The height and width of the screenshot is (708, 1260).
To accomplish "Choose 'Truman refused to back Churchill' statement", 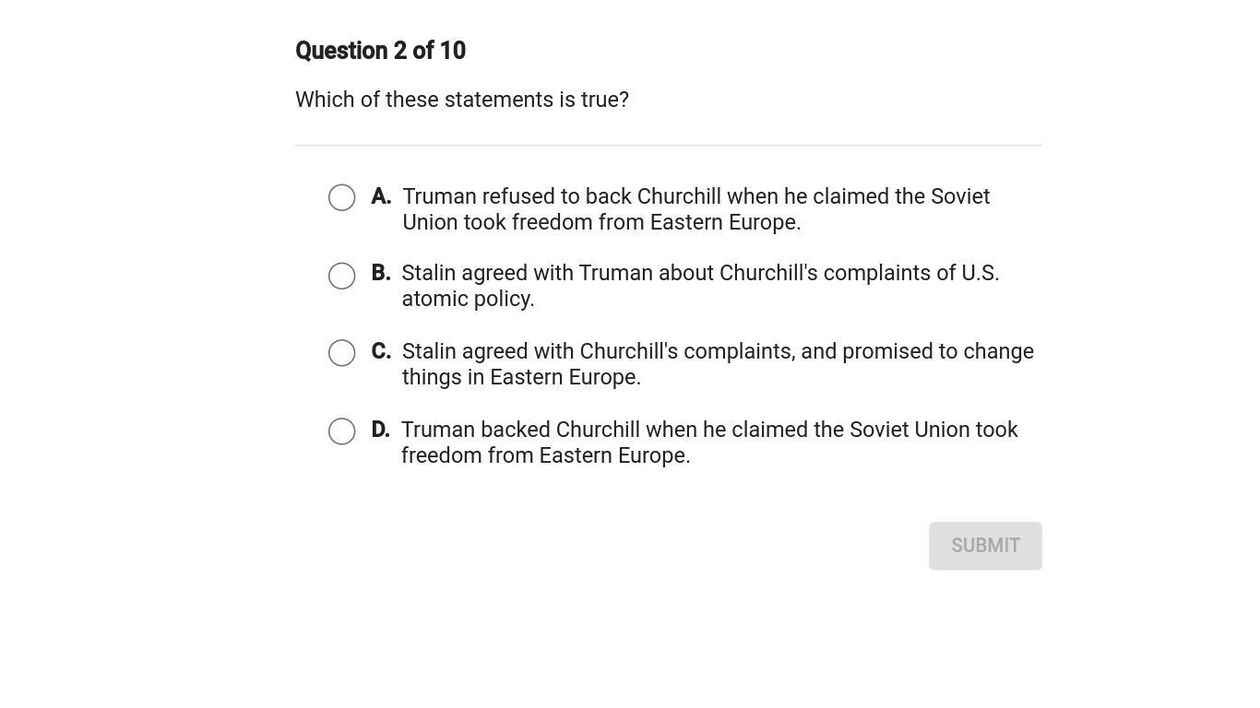I will coord(695,196).
